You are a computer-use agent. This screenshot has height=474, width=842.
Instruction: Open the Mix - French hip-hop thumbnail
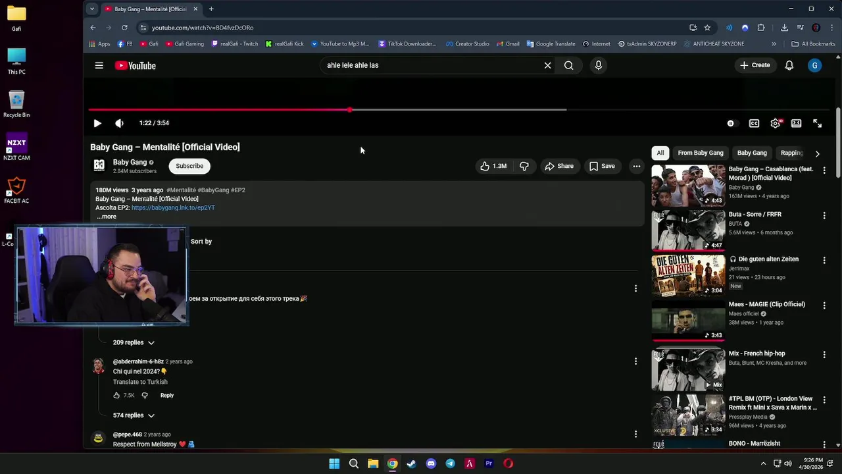[x=688, y=369]
